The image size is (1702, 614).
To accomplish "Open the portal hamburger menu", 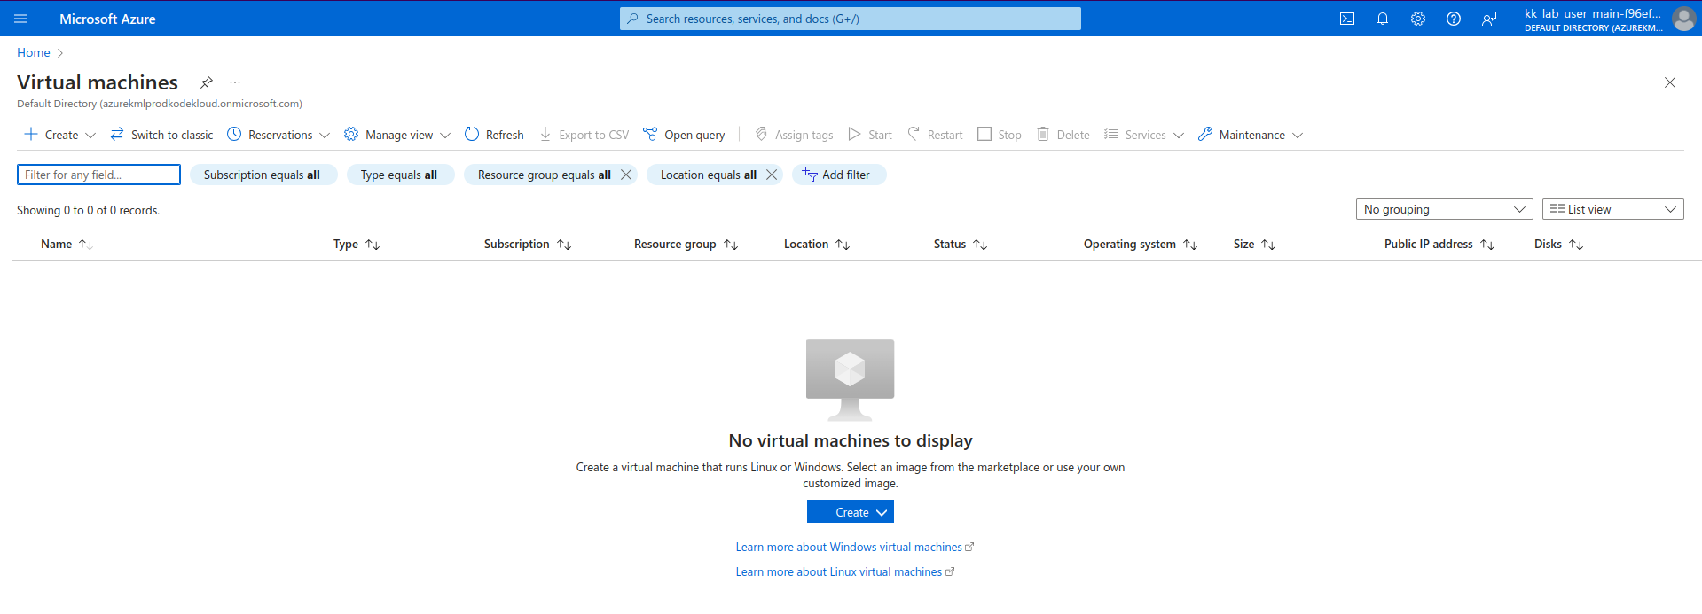I will pos(20,19).
